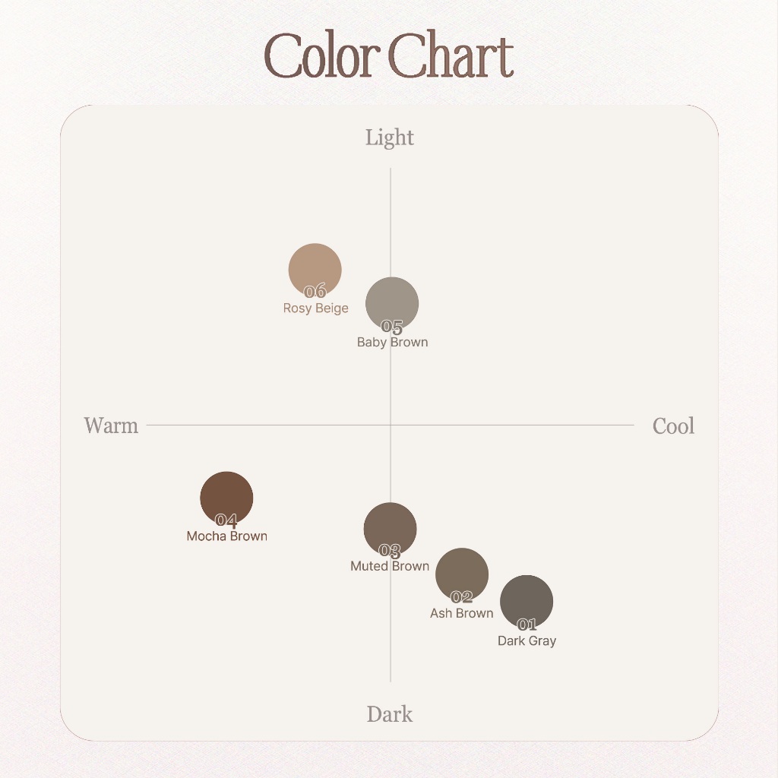Viewport: 778px width, 778px height.
Task: Click the Dark Gray text label
Action: pyautogui.click(x=527, y=640)
